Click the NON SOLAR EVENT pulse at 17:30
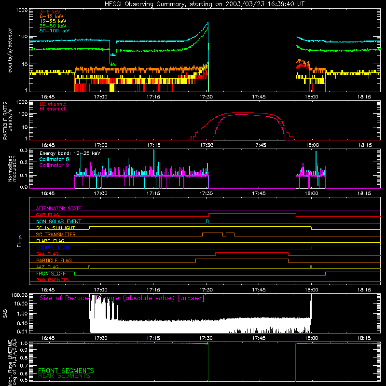Image resolution: width=386 pixels, height=386 pixels. tap(207, 221)
